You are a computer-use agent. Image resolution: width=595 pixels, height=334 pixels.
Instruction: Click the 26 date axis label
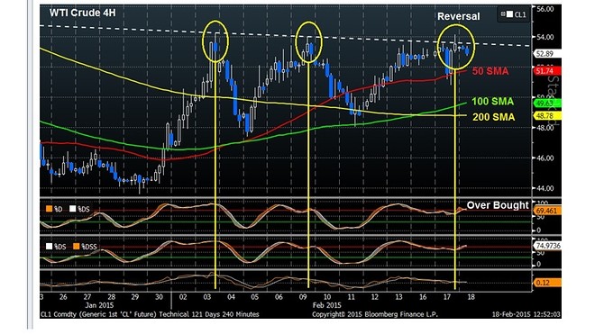click(x=63, y=297)
